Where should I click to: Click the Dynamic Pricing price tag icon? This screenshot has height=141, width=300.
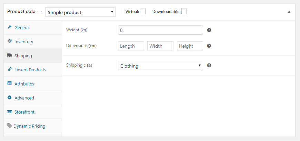click(x=9, y=126)
